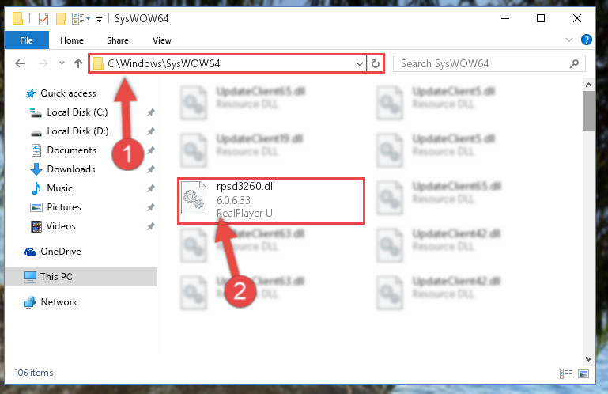Switch to the View ribbon tab
This screenshot has width=608, height=394.
click(162, 40)
